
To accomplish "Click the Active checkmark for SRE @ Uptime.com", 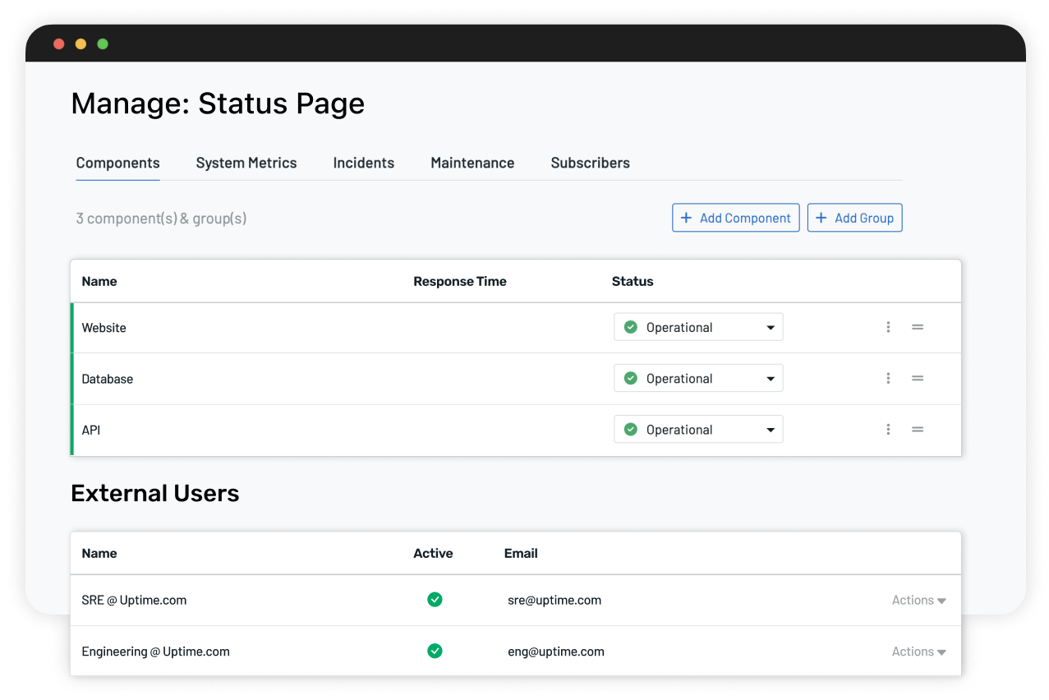I will [x=435, y=600].
